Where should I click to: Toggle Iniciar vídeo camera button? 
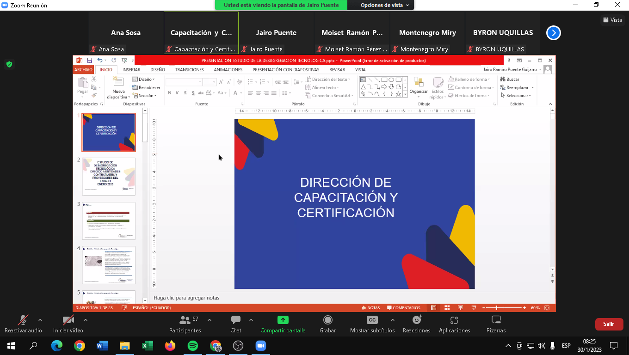coord(68,320)
